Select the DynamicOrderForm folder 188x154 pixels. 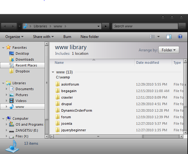77,110
